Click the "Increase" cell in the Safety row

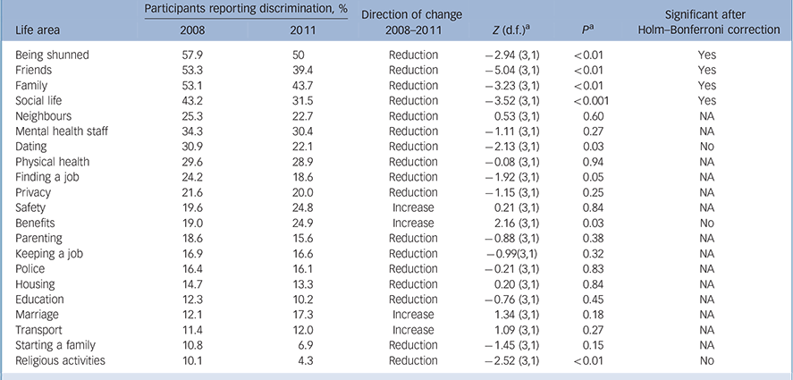point(413,208)
